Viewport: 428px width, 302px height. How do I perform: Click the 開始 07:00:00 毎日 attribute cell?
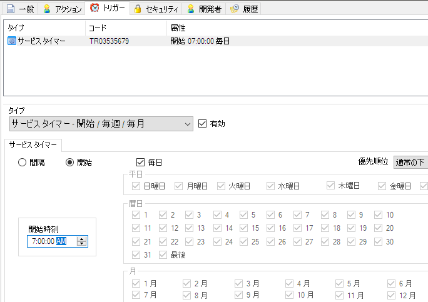(200, 41)
